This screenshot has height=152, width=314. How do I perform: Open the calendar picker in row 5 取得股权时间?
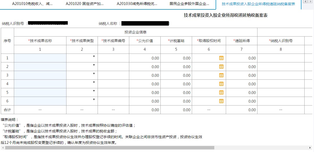[221, 92]
